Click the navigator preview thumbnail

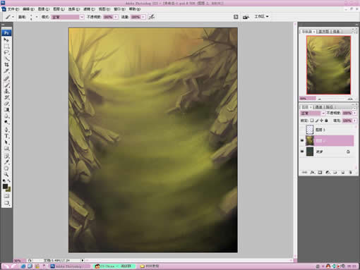coord(328,65)
